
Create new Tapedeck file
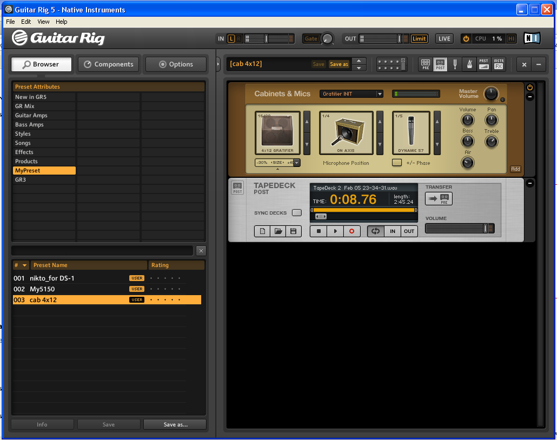(x=262, y=231)
